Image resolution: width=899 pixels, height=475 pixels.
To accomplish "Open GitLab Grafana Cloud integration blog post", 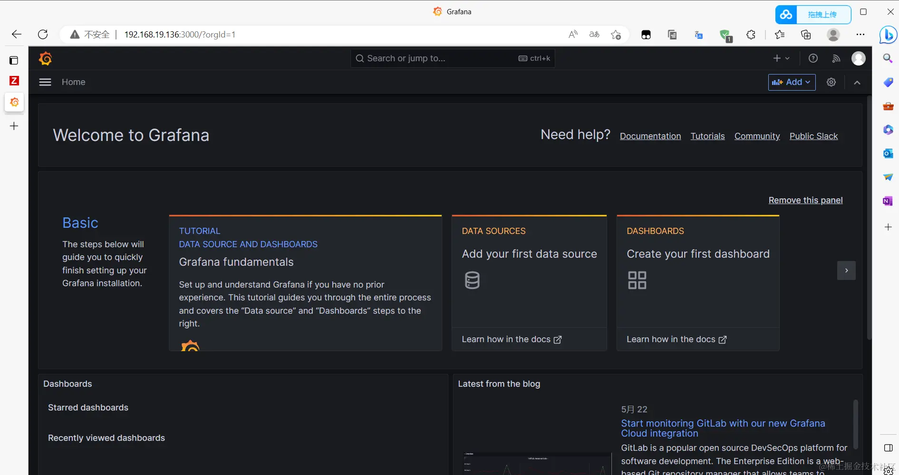I will [x=723, y=428].
